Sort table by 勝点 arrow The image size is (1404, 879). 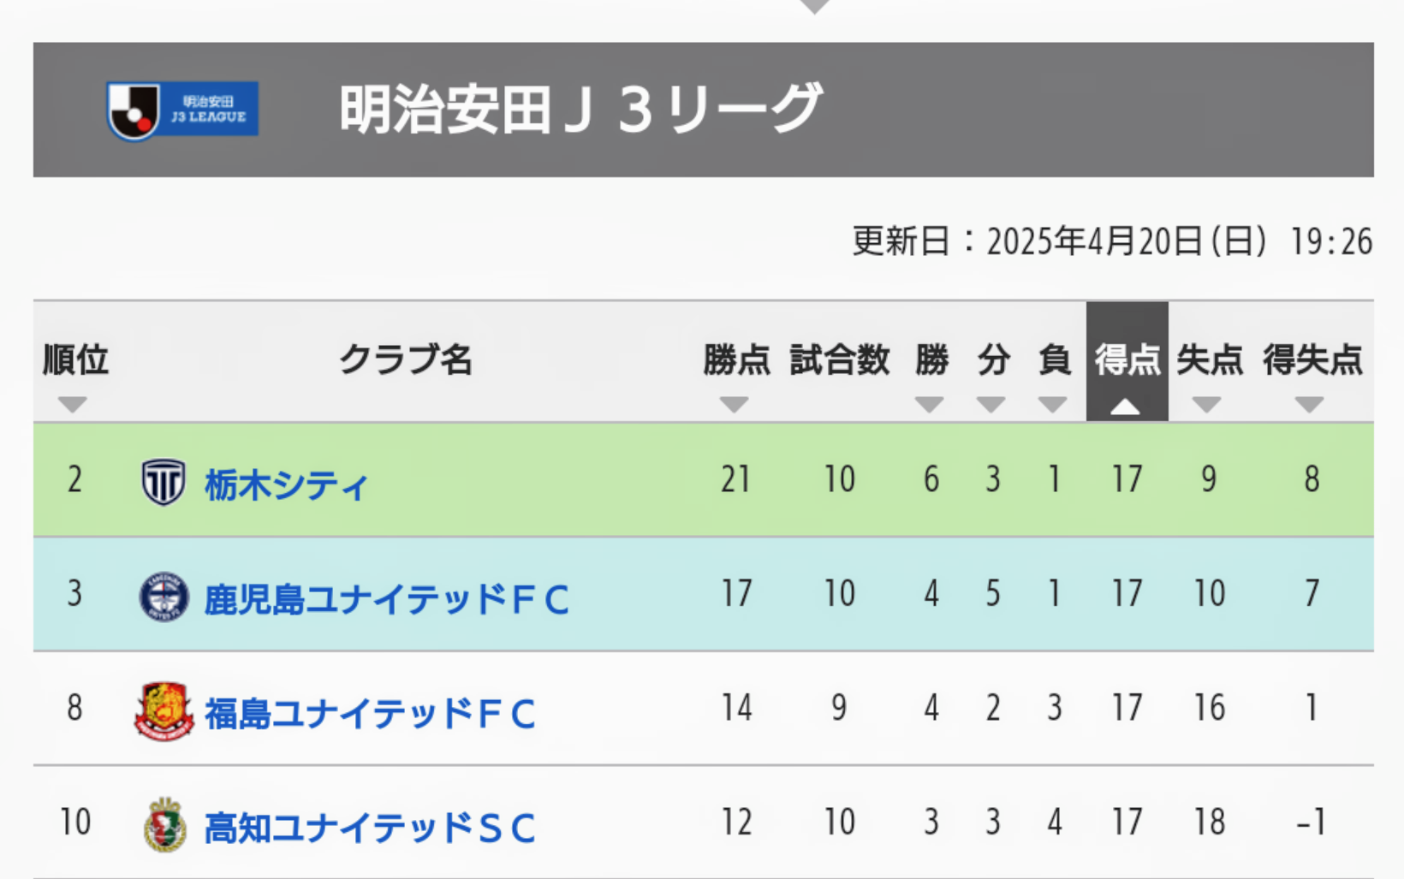[734, 404]
